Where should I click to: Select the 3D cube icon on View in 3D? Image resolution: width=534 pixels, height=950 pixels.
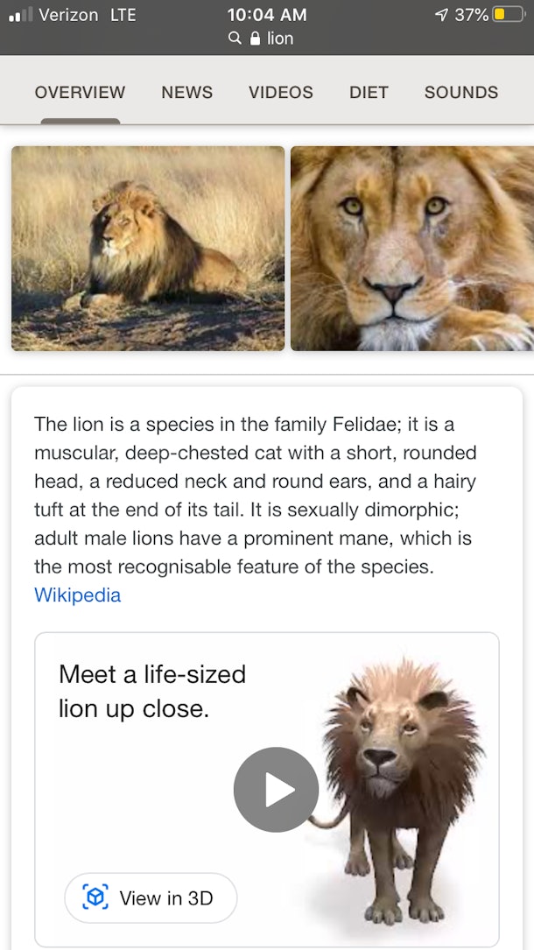point(96,898)
